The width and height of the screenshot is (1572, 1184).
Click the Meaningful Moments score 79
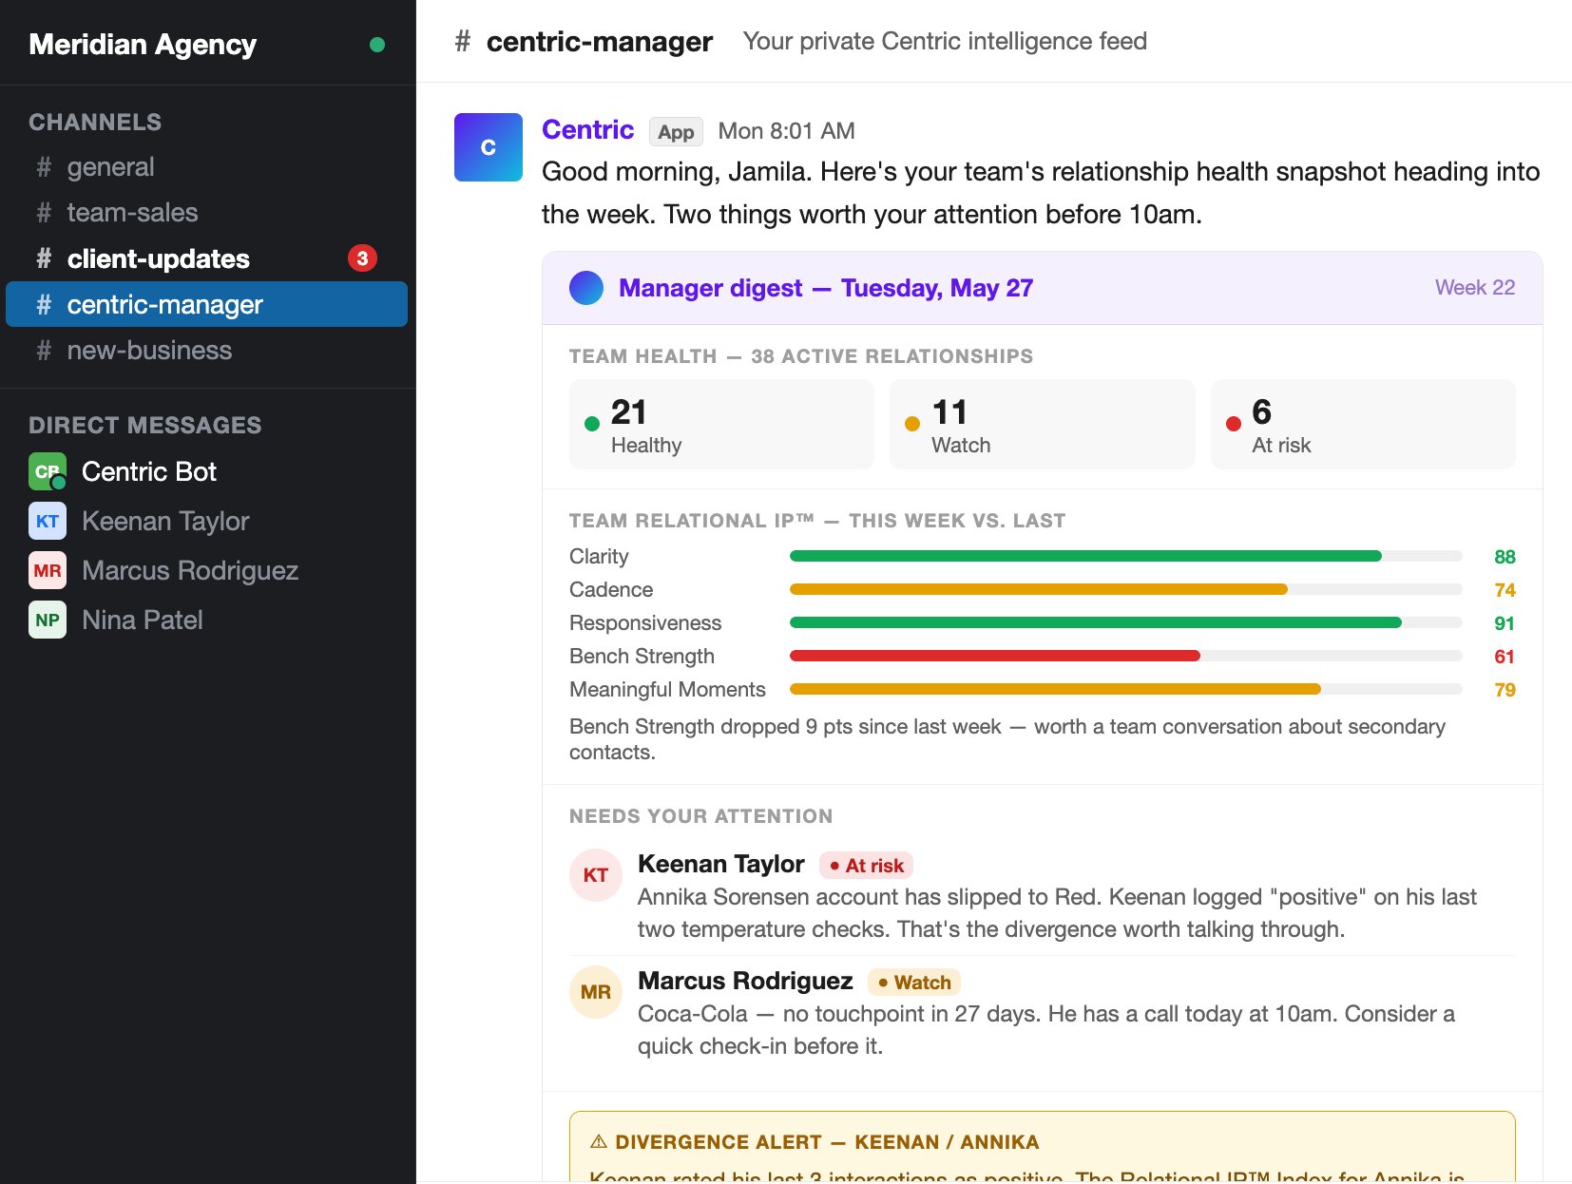(x=1505, y=690)
